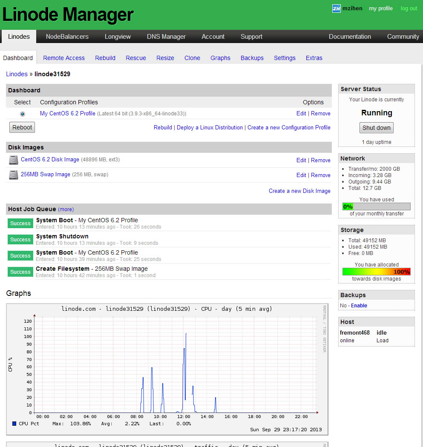Show more Host Job Queue entries
Screen dimensions: 423x447
66,209
